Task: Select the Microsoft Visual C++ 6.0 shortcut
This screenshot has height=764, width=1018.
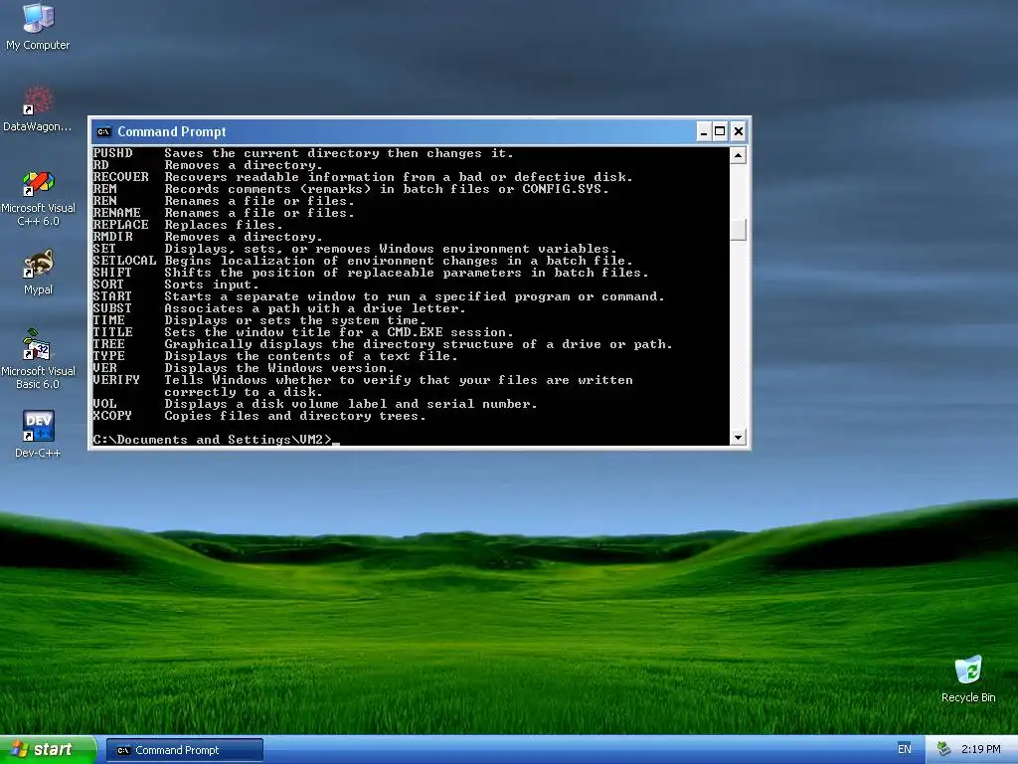Action: 38,198
